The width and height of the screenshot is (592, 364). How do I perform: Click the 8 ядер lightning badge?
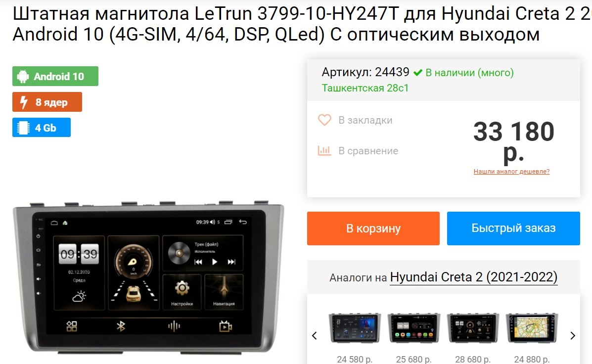[x=47, y=102]
